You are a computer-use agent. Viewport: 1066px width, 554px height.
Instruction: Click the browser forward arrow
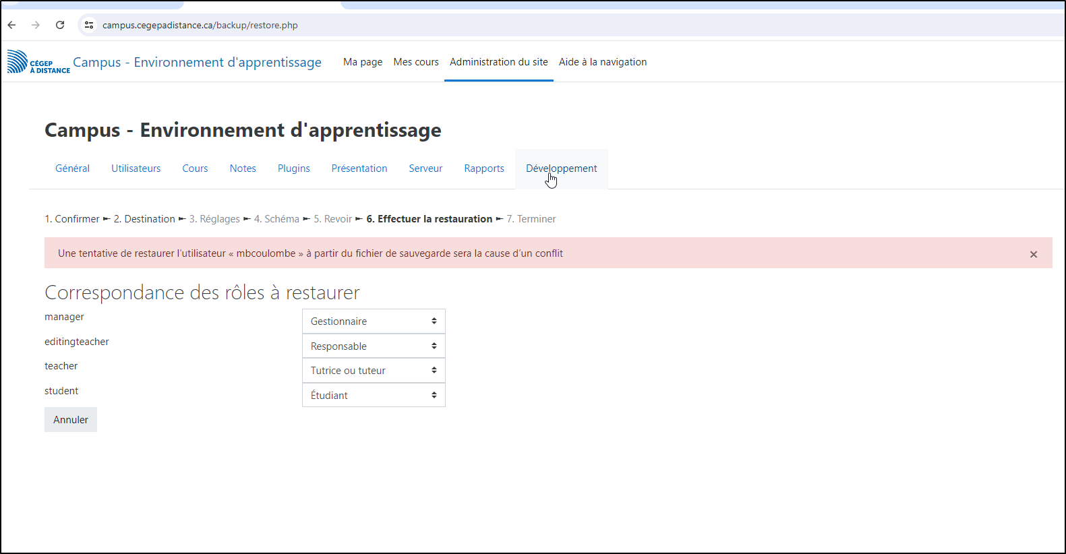point(36,25)
